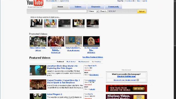The image size is (176, 99).
Task: Open the uploader link for Carpet Trouble
Action: pyautogui.click(x=92, y=80)
